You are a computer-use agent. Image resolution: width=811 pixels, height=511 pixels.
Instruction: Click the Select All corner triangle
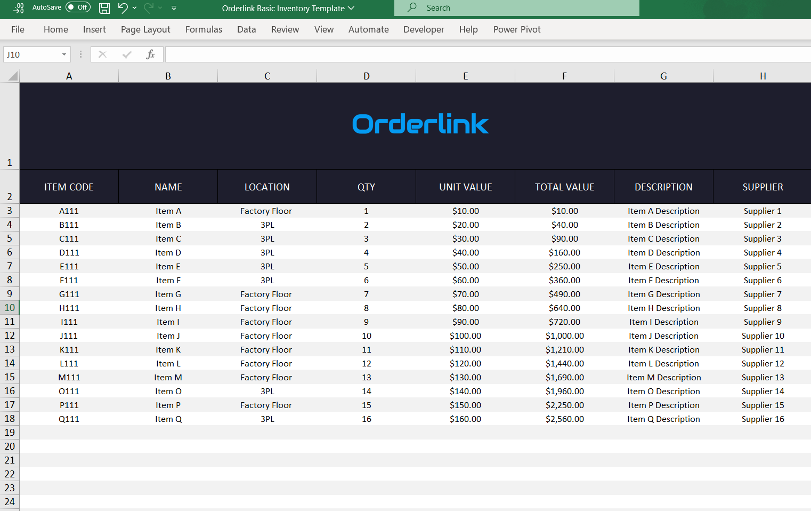(x=13, y=76)
